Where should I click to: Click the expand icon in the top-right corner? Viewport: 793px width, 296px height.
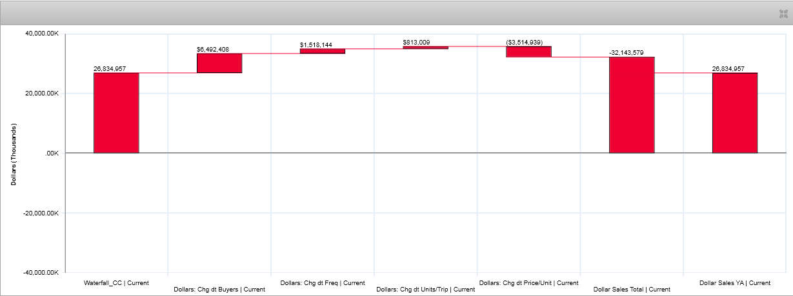click(x=783, y=13)
